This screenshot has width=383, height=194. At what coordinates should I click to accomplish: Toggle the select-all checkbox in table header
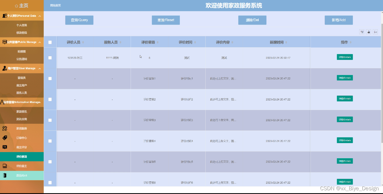pos(50,42)
